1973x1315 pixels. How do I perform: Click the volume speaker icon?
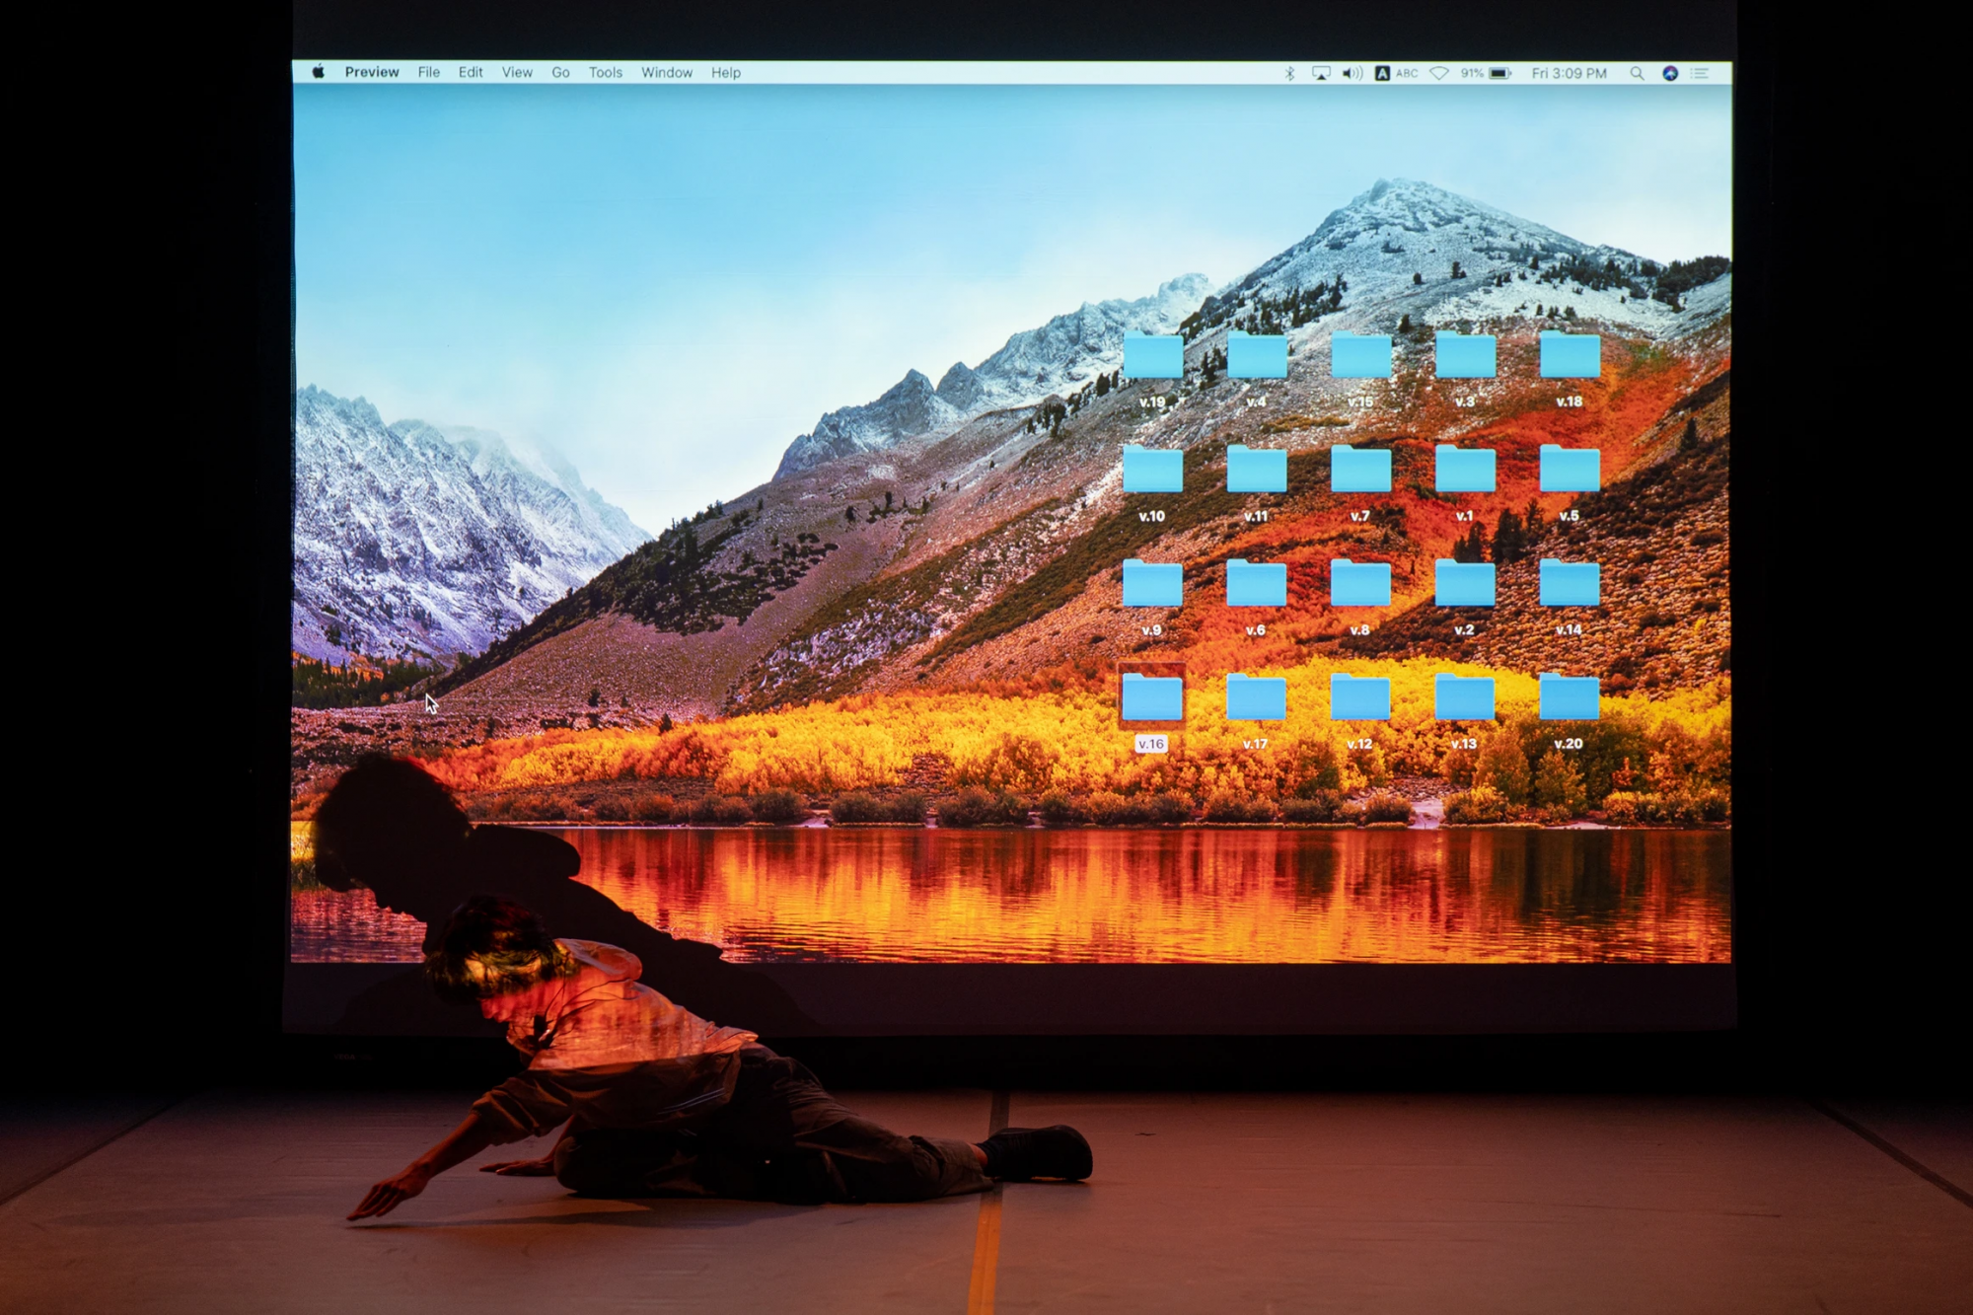coord(1352,73)
